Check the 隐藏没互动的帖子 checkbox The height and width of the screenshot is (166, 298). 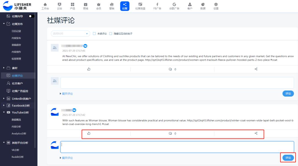pyautogui.click(x=111, y=34)
